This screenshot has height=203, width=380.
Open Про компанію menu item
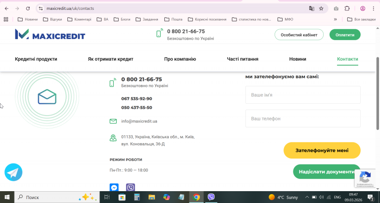(180, 59)
